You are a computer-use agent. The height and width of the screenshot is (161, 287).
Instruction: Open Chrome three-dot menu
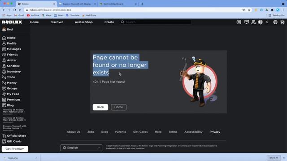coord(283,10)
